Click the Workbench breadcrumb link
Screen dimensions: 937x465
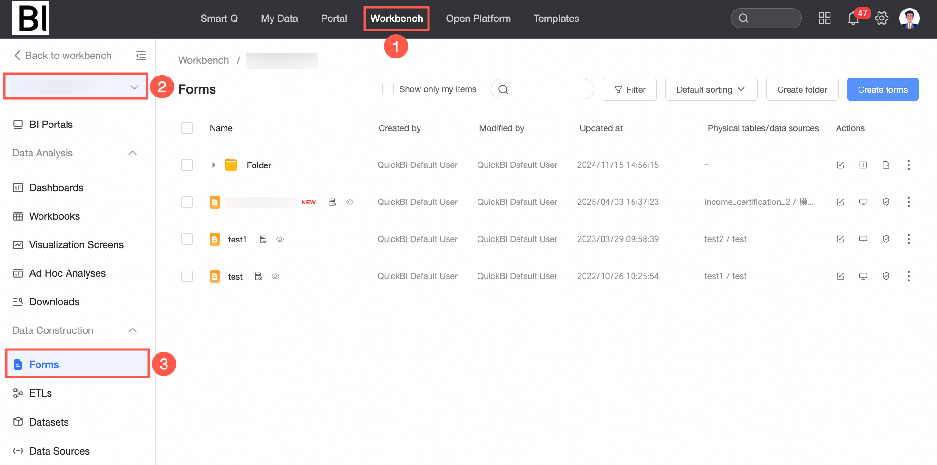[204, 60]
